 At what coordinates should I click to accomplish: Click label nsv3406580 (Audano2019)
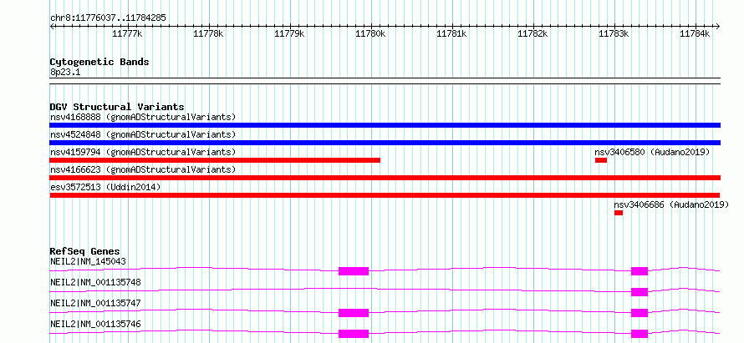point(652,152)
